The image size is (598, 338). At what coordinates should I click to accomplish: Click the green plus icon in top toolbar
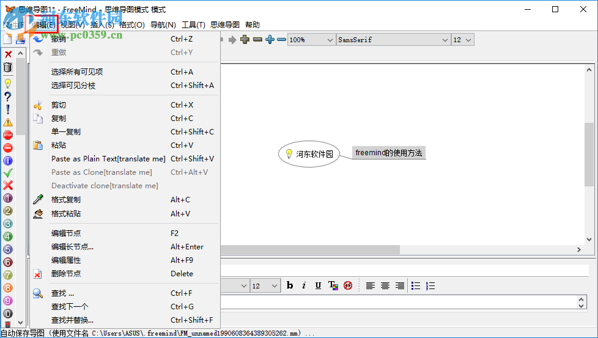pos(245,39)
